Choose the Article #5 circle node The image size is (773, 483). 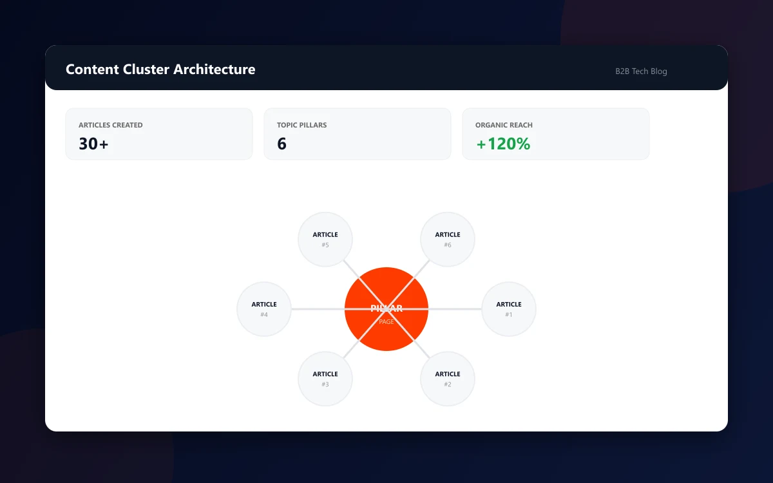click(325, 240)
